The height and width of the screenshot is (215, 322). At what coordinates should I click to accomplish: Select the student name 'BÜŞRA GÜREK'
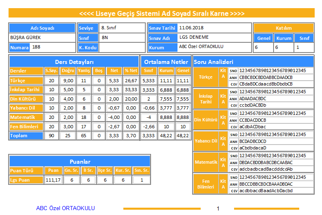coord(26,37)
